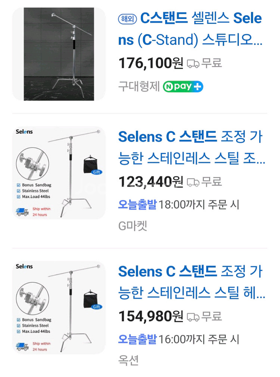Open the G마켓 listing product thumbnail
This screenshot has height=377, width=280.
point(59,172)
